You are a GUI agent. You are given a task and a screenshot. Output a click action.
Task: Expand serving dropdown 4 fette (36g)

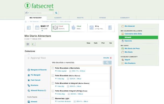pos(60,94)
